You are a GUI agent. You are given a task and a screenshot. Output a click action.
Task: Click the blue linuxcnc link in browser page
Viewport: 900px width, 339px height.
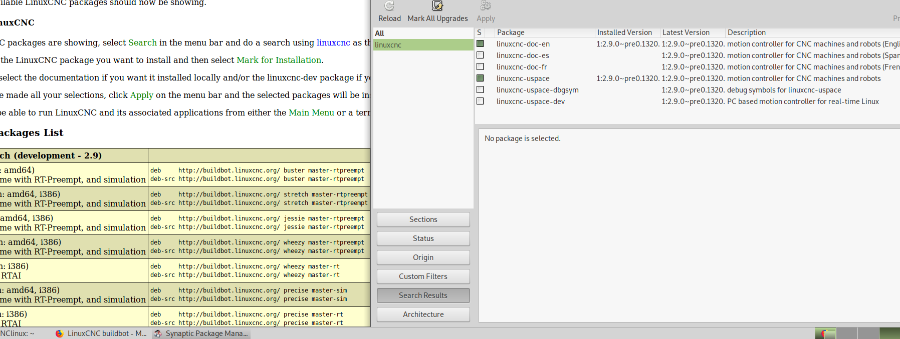(x=333, y=42)
